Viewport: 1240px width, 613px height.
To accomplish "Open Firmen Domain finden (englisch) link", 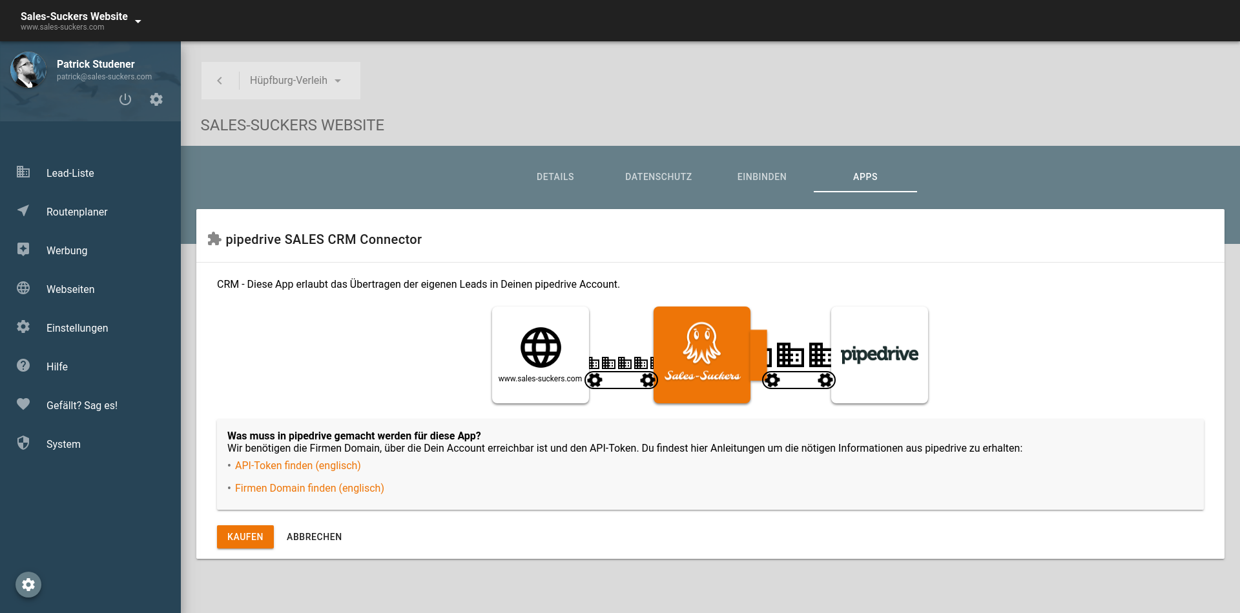I will [309, 488].
